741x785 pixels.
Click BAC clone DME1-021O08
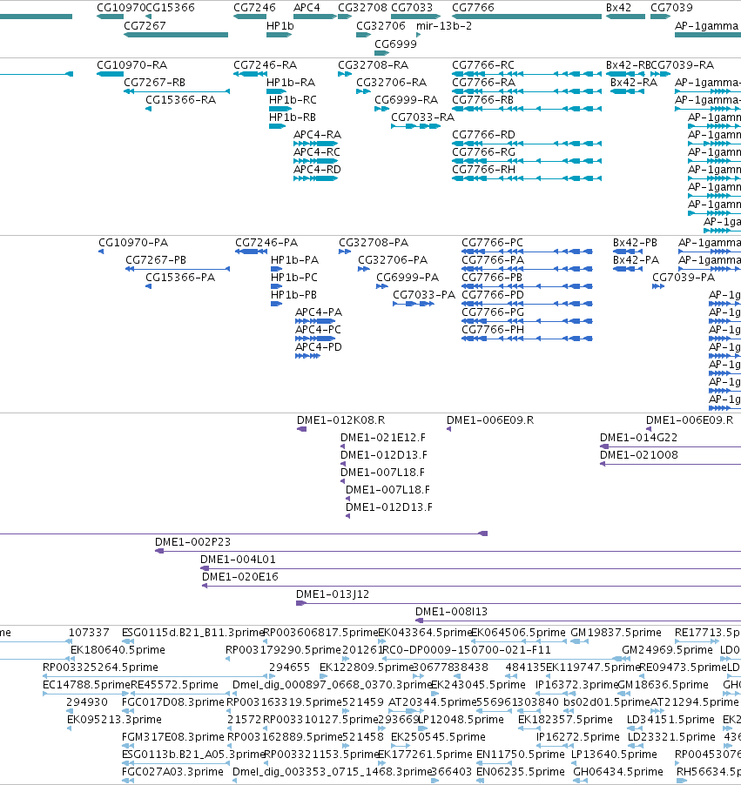[639, 455]
